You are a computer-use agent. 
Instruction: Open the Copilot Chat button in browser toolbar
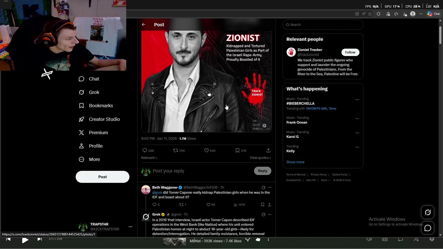click(433, 14)
